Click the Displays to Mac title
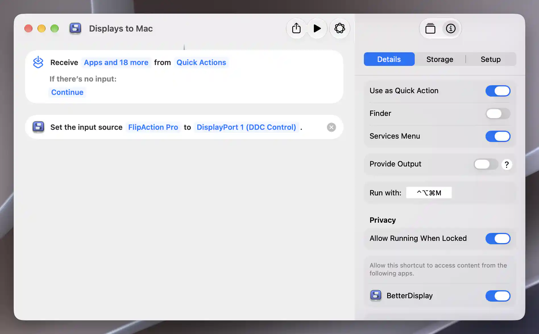Image resolution: width=539 pixels, height=334 pixels. 121,28
